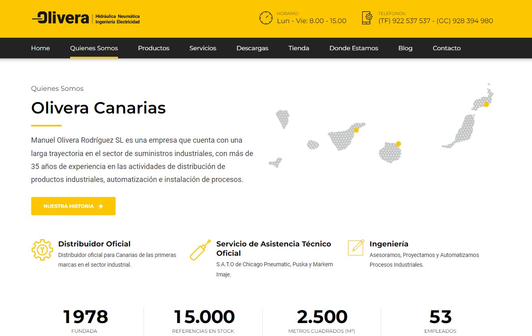Click the Nuestra Historia button
The image size is (532, 336).
pos(73,206)
